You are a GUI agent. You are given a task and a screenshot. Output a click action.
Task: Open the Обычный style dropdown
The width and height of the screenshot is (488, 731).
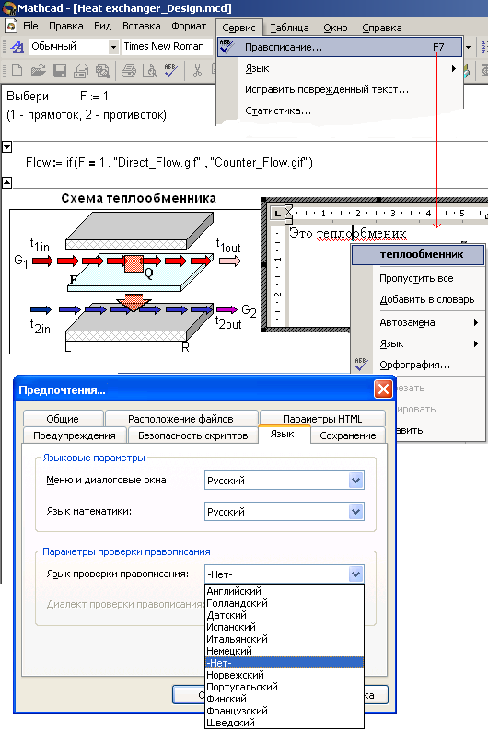pyautogui.click(x=113, y=47)
